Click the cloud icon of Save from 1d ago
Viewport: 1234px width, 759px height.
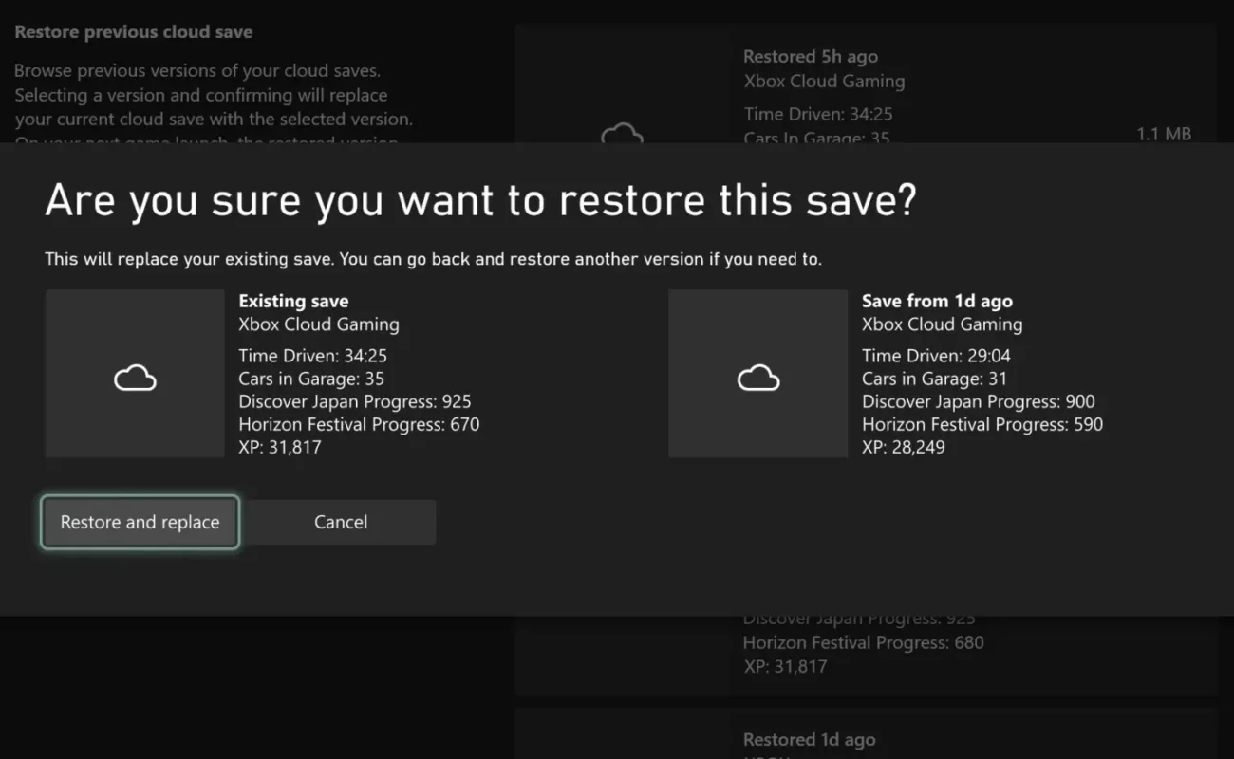pyautogui.click(x=758, y=379)
